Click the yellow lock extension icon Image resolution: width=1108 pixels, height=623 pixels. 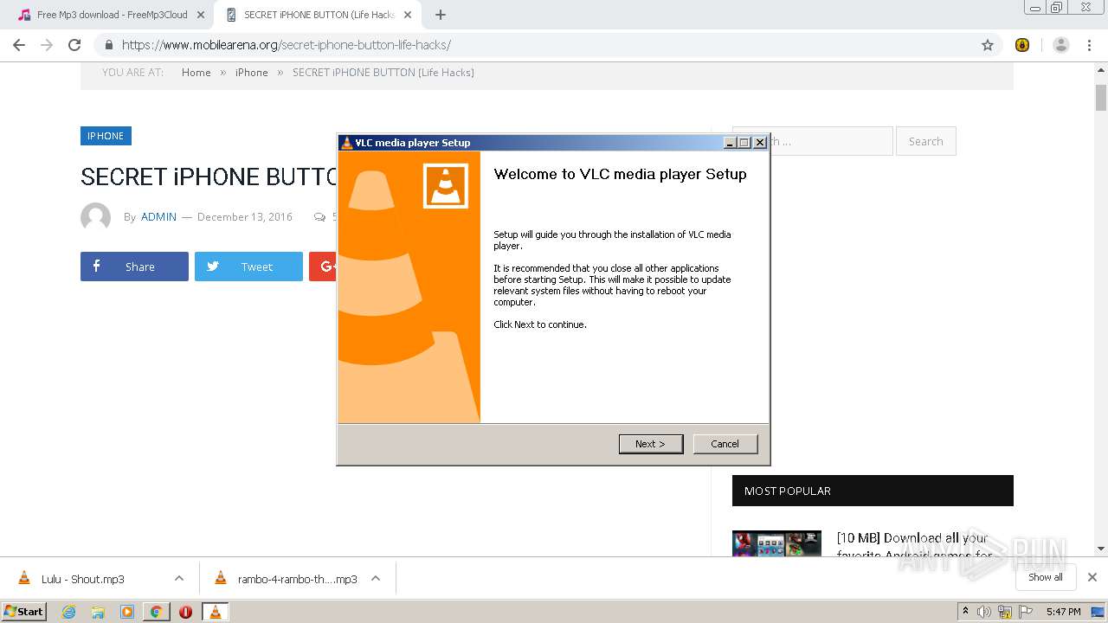[1022, 45]
